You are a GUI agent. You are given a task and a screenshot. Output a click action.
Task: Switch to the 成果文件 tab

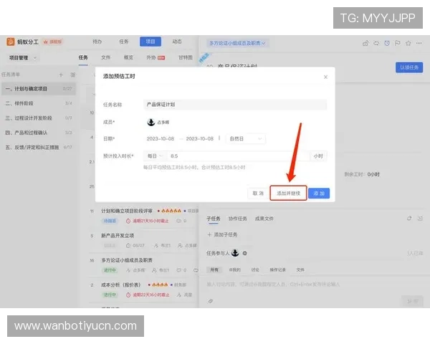tap(264, 219)
